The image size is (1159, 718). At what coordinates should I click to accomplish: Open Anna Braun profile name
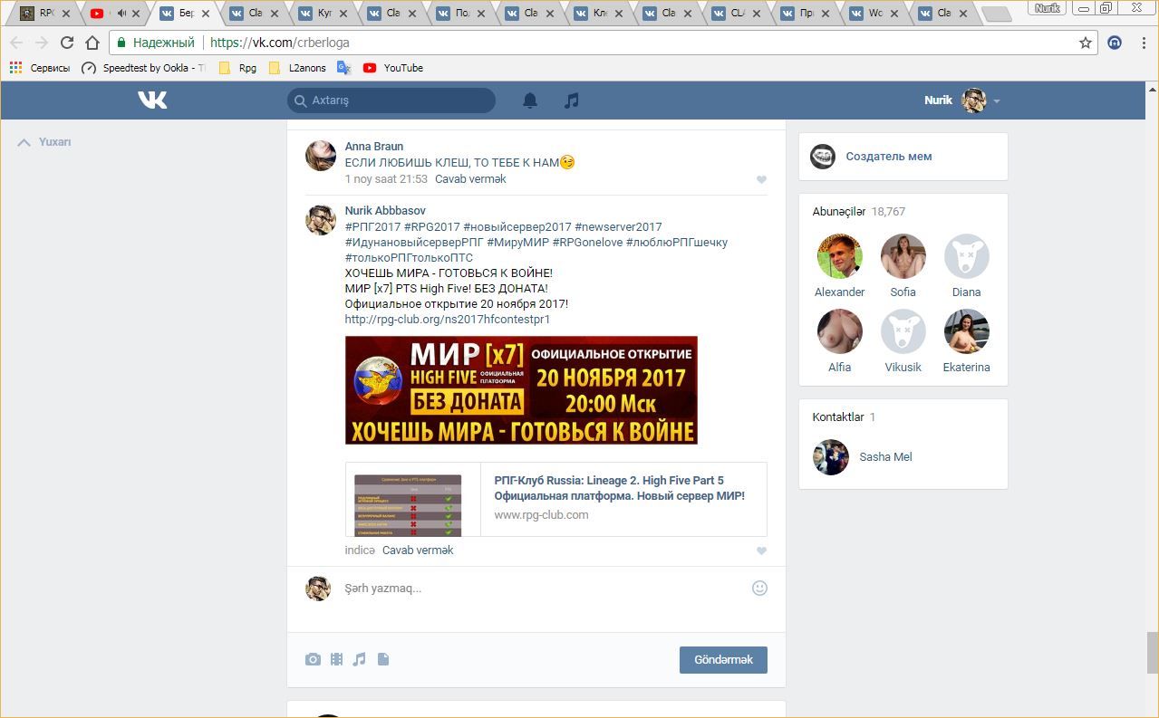pyautogui.click(x=374, y=147)
